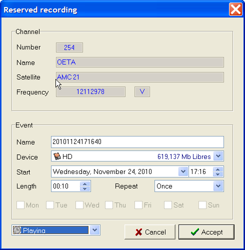
Task: Click the Frequency field 12112978
Action: point(90,91)
